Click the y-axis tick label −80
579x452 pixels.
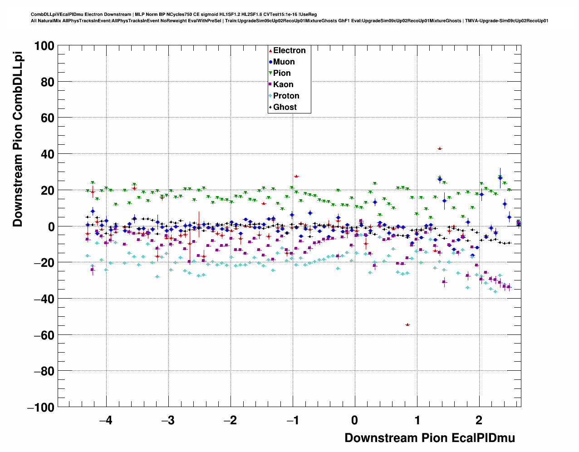pyautogui.click(x=44, y=371)
